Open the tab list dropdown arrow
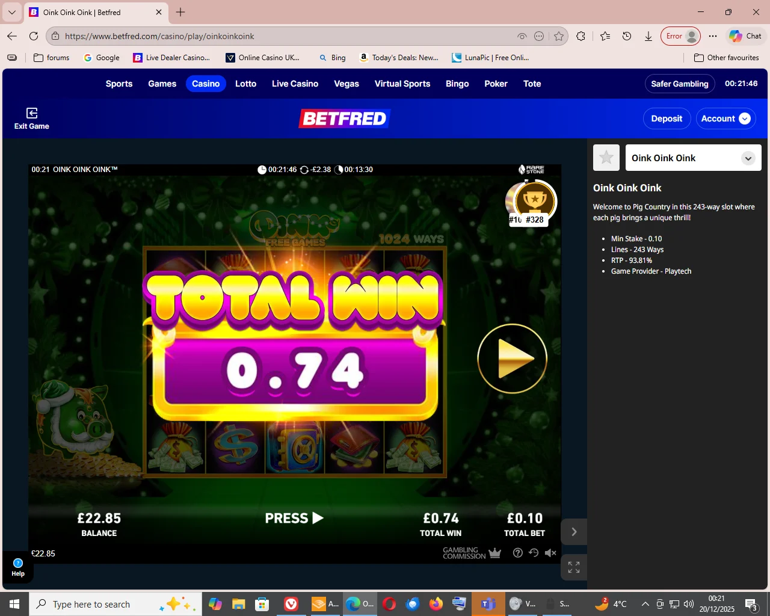This screenshot has width=770, height=616. 12,12
